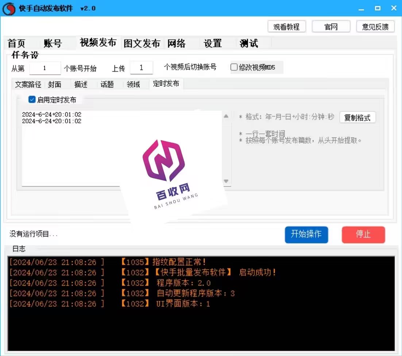
Task: Click the schedule list scroll up arrow
Action: [x=226, y=116]
